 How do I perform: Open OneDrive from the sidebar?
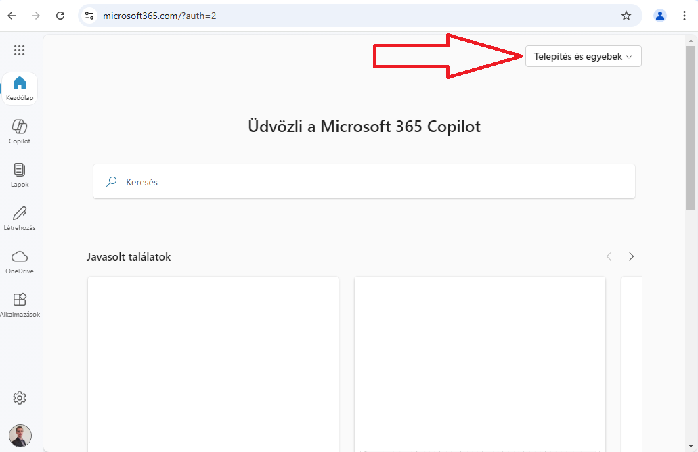tap(20, 262)
